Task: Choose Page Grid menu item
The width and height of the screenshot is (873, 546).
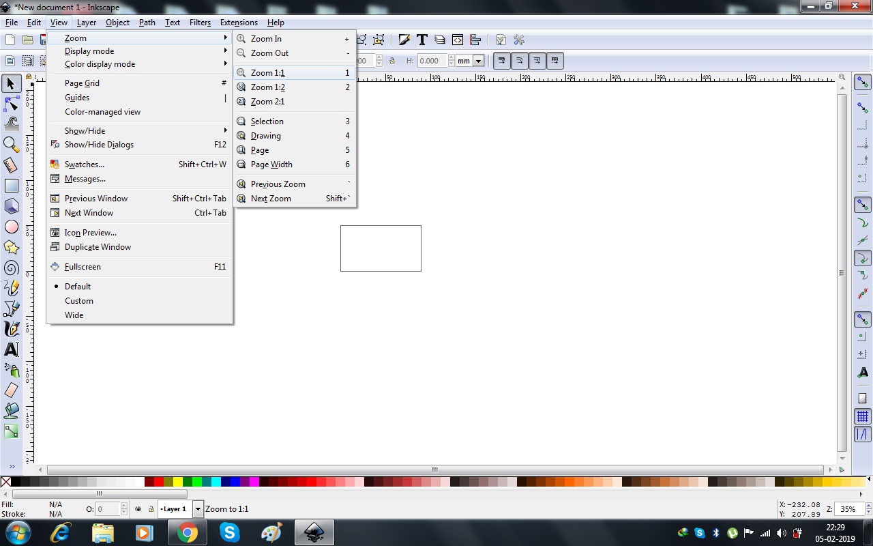Action: click(140, 83)
